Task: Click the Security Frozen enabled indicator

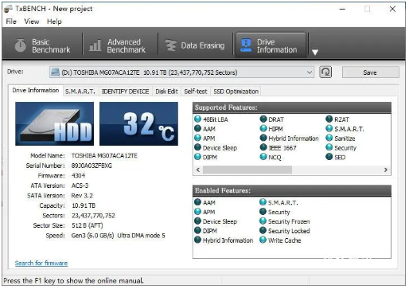Action: point(263,221)
